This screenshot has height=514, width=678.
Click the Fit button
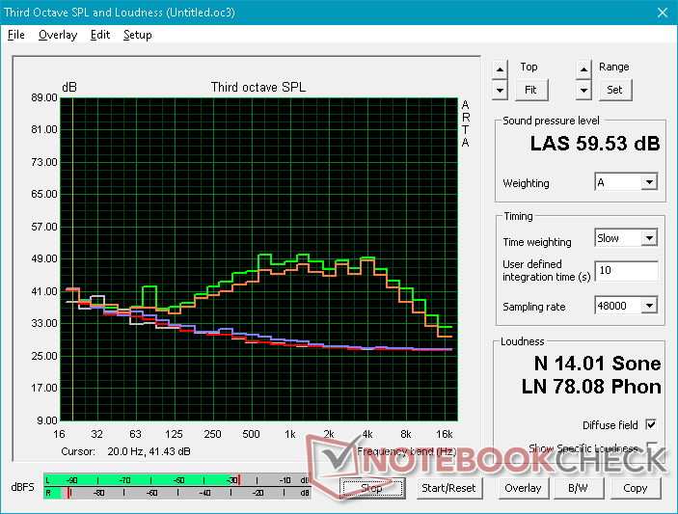[x=530, y=90]
